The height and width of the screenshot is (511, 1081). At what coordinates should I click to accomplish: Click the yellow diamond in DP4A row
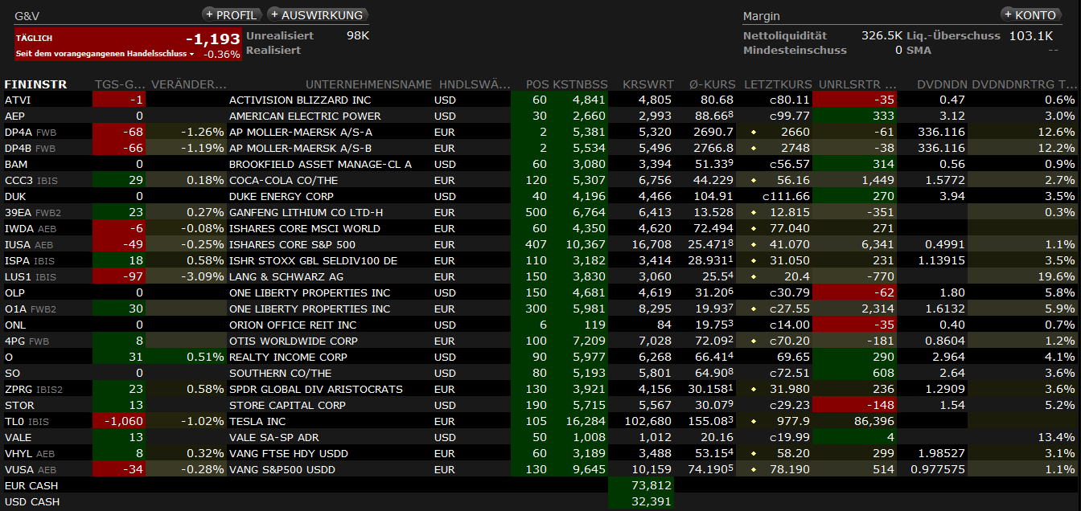(x=754, y=132)
